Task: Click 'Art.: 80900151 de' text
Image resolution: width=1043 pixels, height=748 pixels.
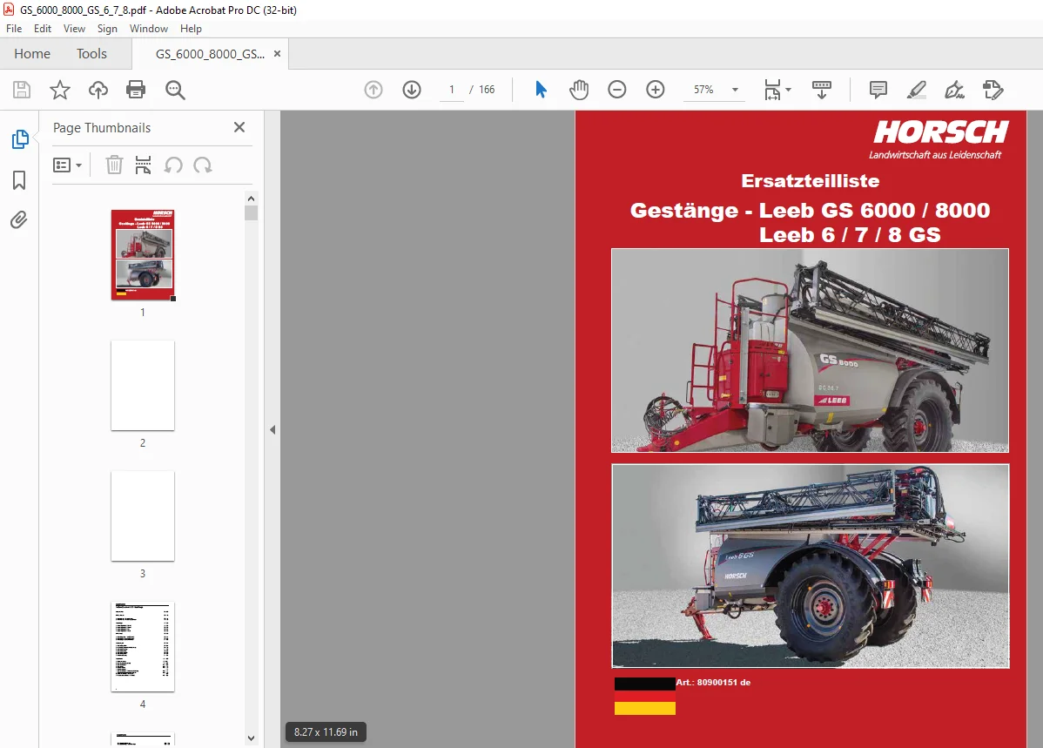Action: [x=713, y=682]
